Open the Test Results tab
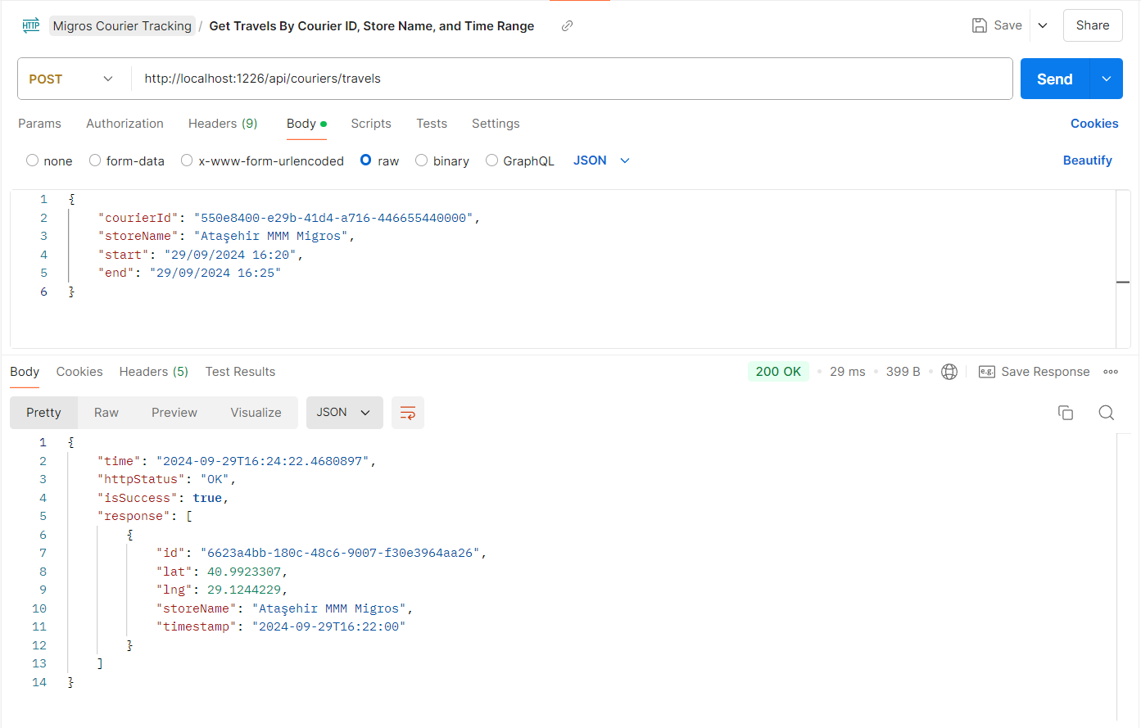 tap(240, 372)
